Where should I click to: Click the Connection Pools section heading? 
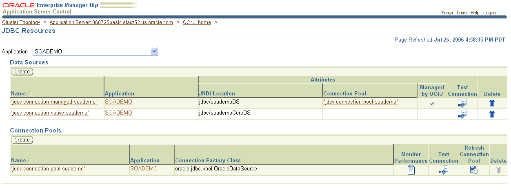pyautogui.click(x=36, y=130)
